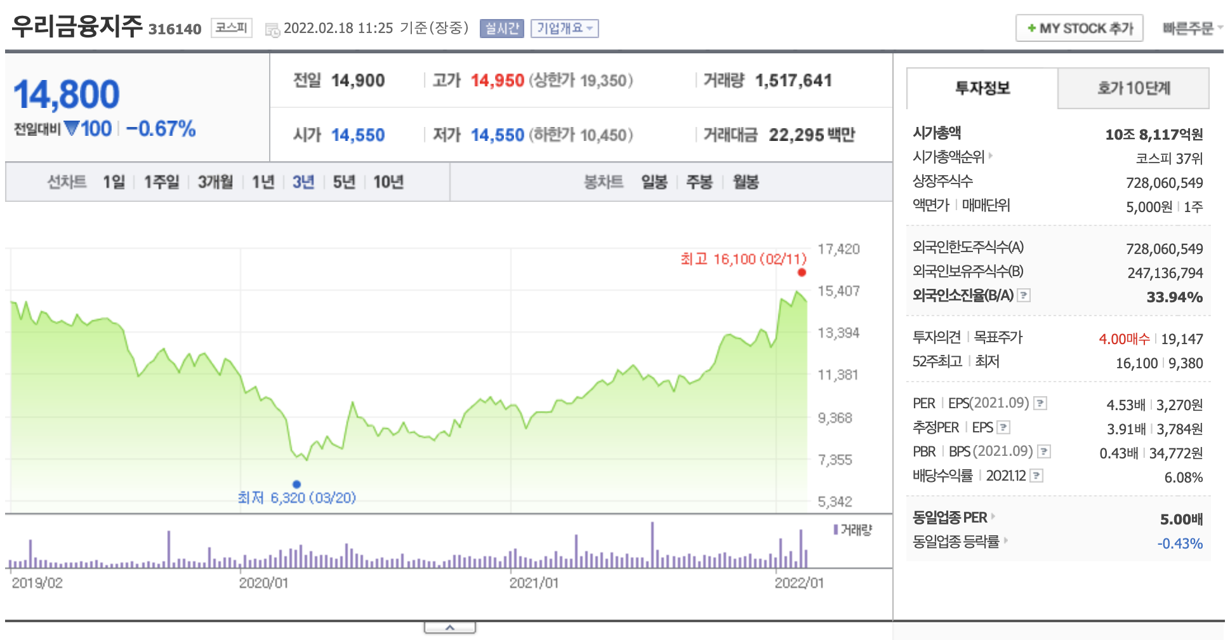
Task: Show the 주봉 weekly candle chart
Action: click(699, 182)
